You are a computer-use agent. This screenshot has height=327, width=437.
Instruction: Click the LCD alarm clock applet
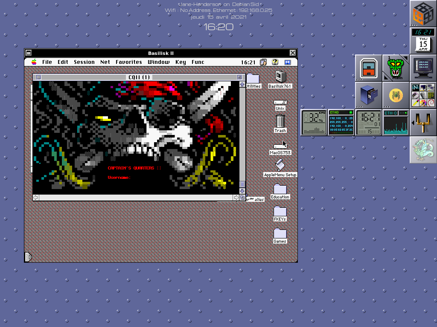point(369,122)
